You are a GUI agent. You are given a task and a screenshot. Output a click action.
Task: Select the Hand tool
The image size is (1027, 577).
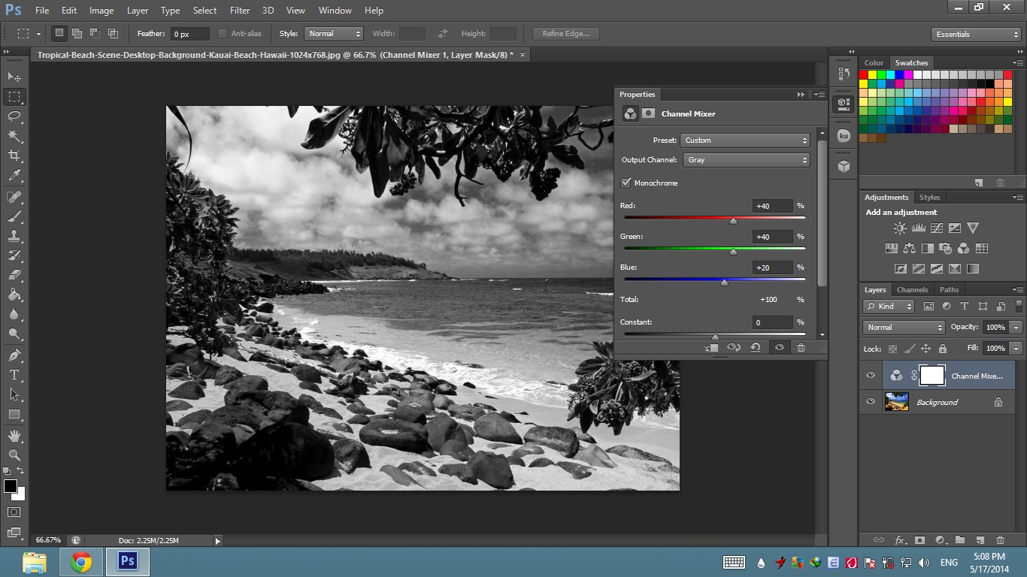(x=14, y=435)
